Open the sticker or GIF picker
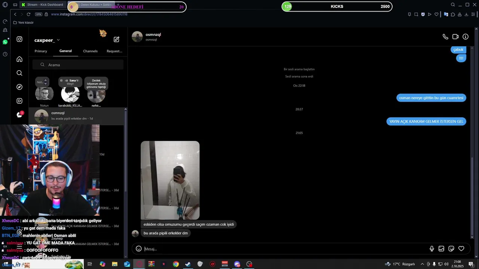Viewport: 479px width, 269px height. (451, 249)
